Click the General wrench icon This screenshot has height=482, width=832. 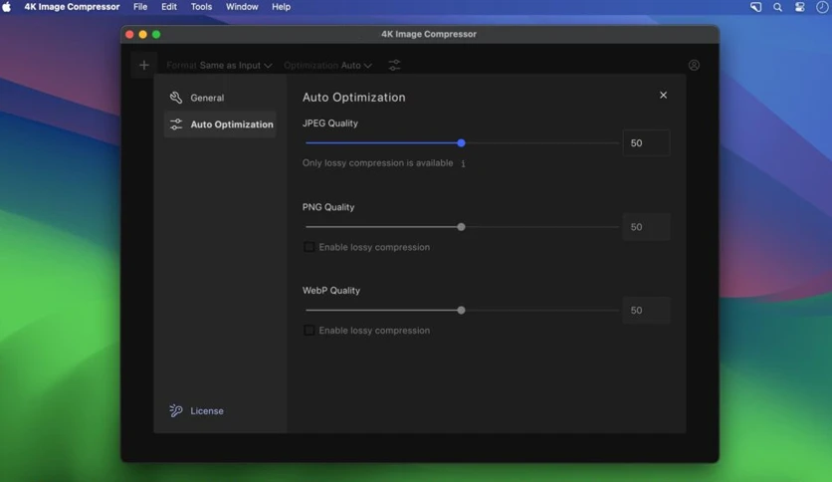[x=175, y=98]
